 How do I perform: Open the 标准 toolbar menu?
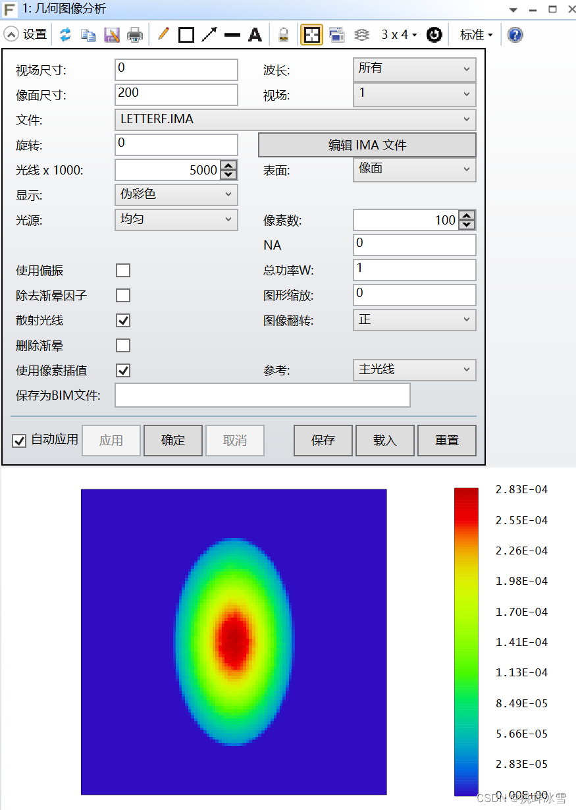coord(475,34)
